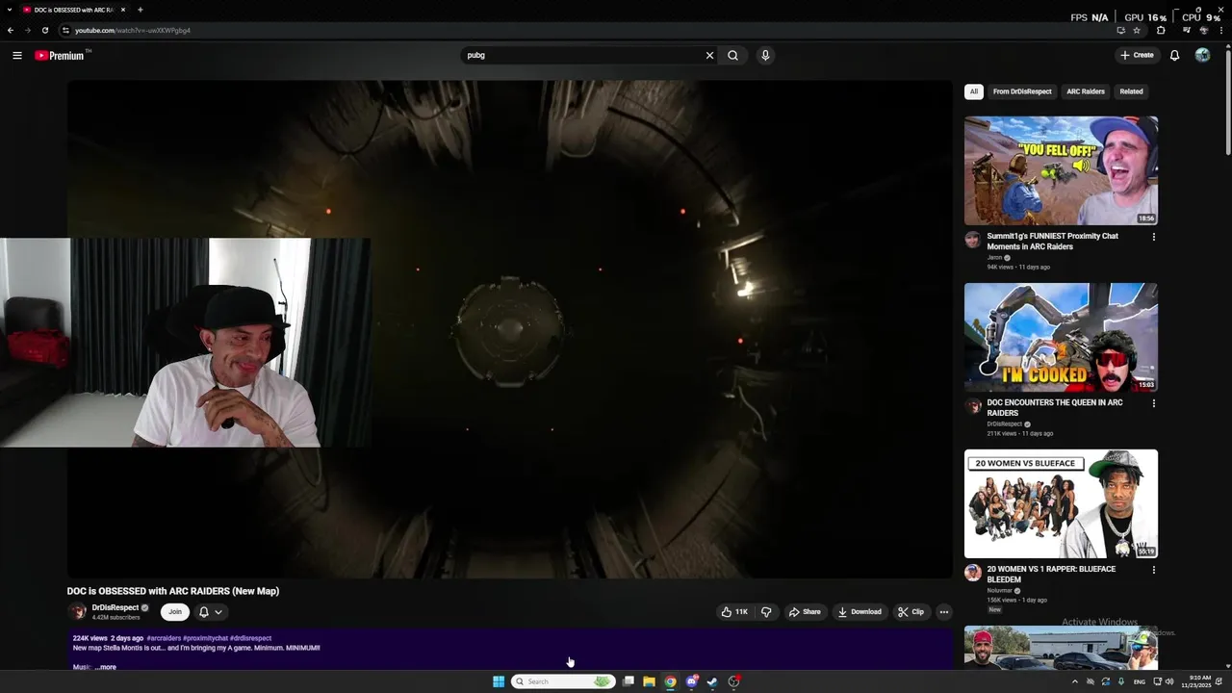
Task: Open DOC ENCOUNTERS THE QUEEN thumbnail
Action: pyautogui.click(x=1061, y=337)
